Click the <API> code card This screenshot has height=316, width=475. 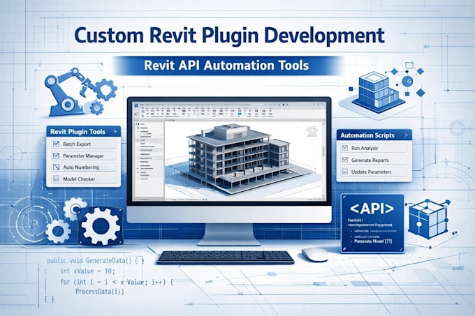pyautogui.click(x=372, y=223)
